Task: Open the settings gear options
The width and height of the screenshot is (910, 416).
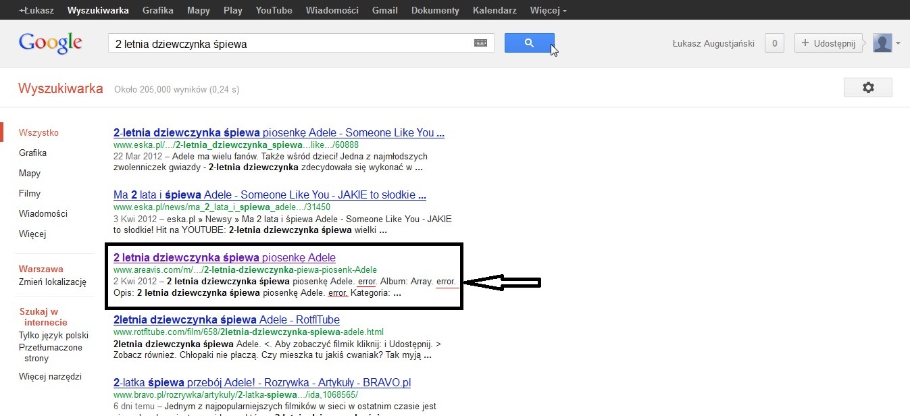Action: pyautogui.click(x=867, y=87)
